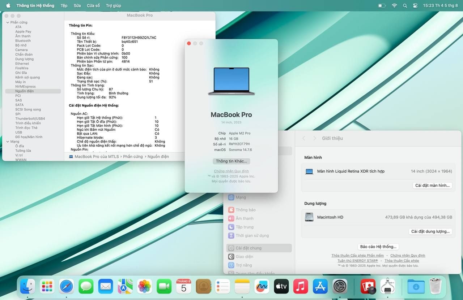Open the Trợ giúp menu
The height and width of the screenshot is (300, 463).
point(114,6)
